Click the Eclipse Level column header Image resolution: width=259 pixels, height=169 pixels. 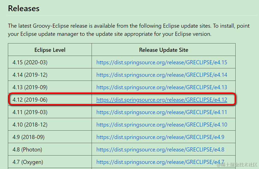[x=50, y=50]
